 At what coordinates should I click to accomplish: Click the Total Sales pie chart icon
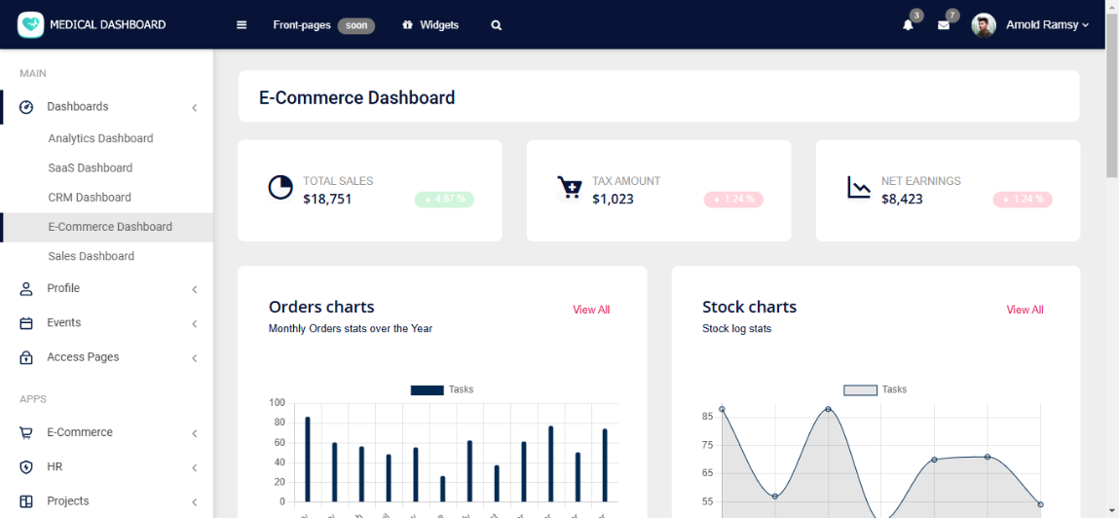pos(280,188)
